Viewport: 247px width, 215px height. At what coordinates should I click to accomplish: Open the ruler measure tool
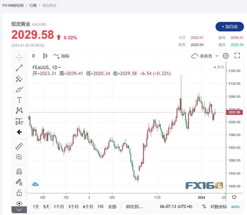pos(19,146)
